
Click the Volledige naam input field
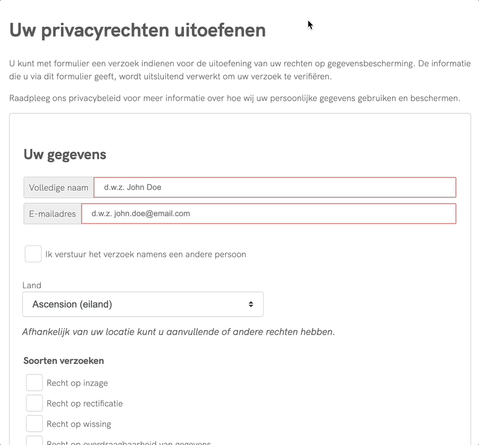tap(274, 188)
